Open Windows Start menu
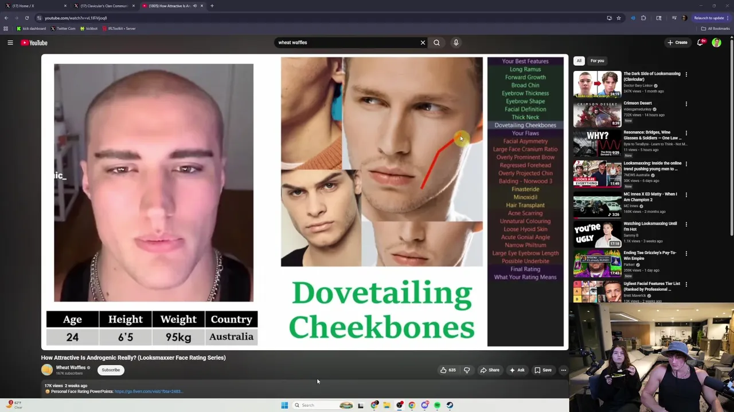The height and width of the screenshot is (412, 734). tap(284, 405)
